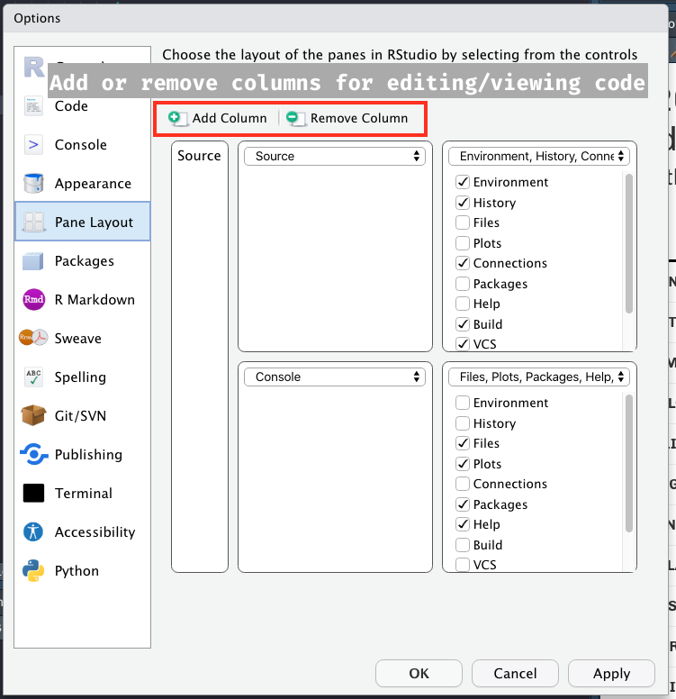The height and width of the screenshot is (699, 676).
Task: Click the green plus Add Column icon
Action: 177,118
